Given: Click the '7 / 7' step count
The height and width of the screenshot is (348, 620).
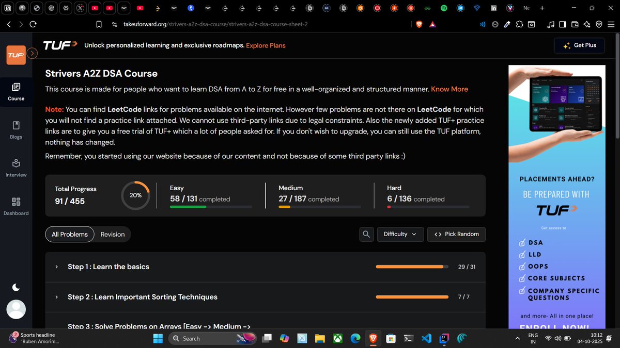Looking at the screenshot, I should pos(464,297).
